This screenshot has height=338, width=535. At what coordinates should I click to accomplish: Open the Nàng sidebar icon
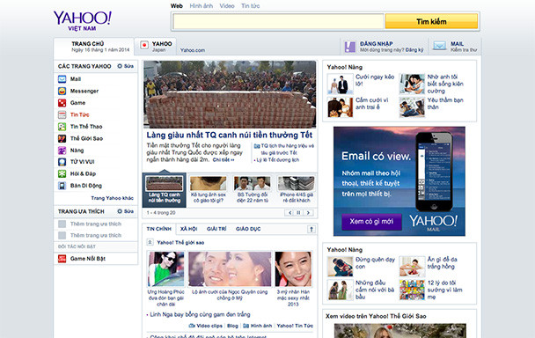pos(62,151)
